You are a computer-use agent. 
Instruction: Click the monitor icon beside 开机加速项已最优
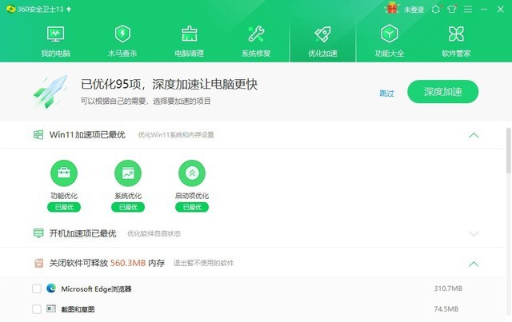[x=38, y=233]
